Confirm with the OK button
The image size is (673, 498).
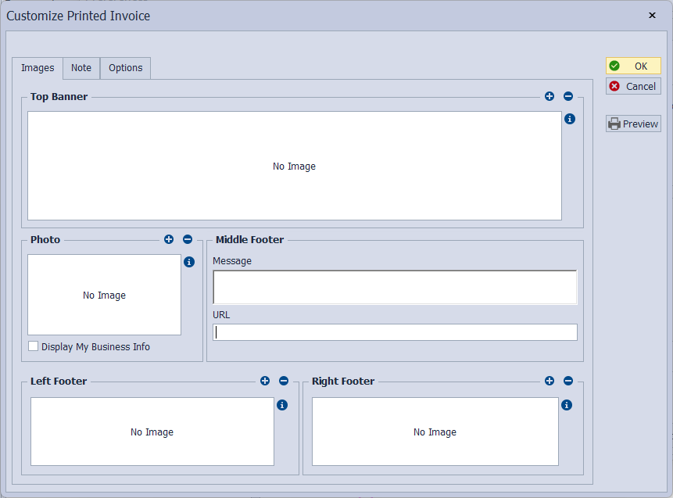tap(633, 66)
